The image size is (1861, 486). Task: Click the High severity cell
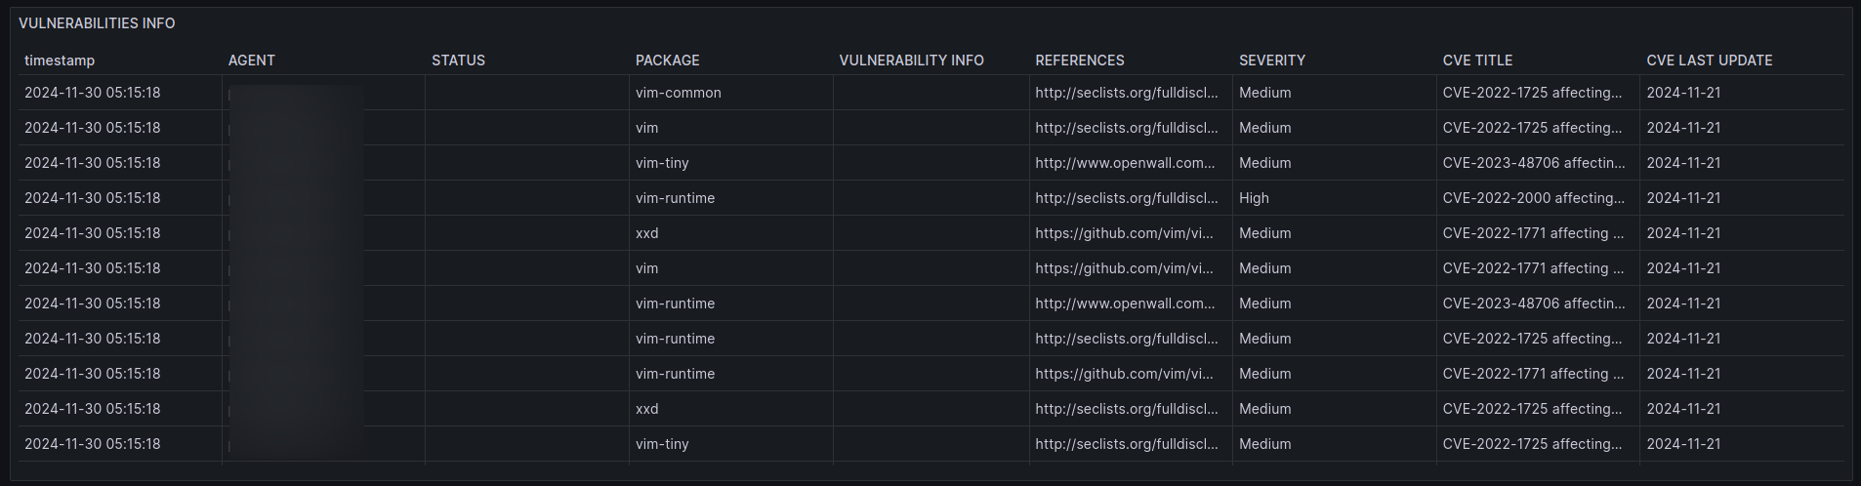point(1254,198)
